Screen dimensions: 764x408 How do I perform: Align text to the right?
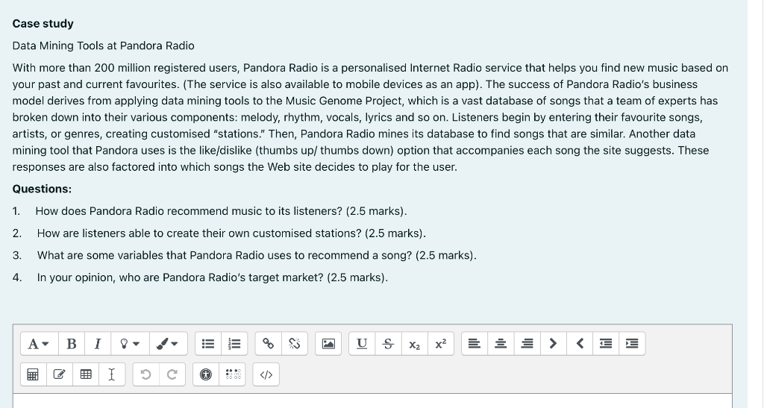coord(527,344)
